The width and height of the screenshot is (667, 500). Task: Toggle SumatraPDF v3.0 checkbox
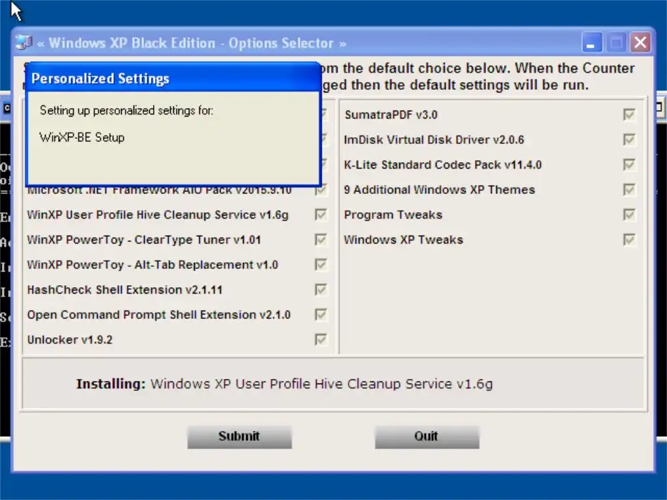pyautogui.click(x=629, y=115)
